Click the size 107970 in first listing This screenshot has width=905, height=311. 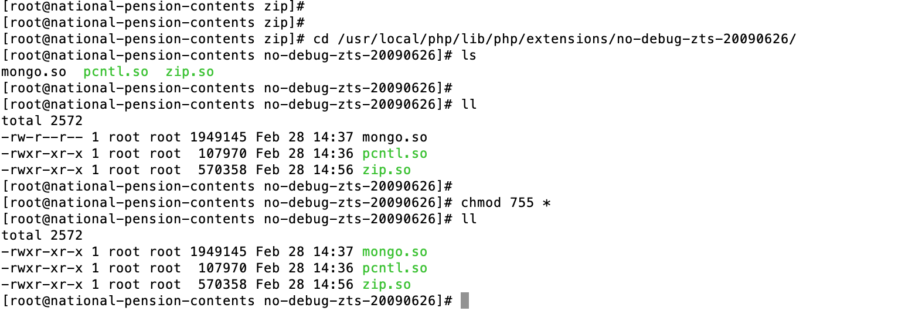[x=223, y=154]
